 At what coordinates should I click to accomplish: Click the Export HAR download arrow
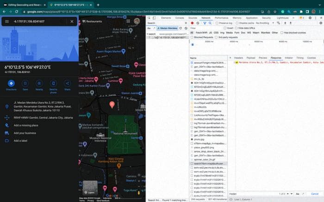[291, 23]
